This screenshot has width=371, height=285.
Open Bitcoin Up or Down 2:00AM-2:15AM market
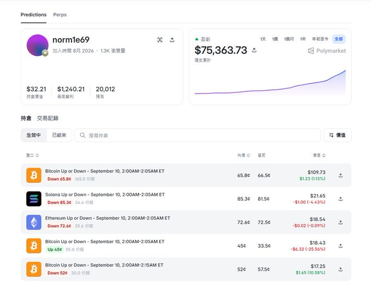[x=104, y=265]
